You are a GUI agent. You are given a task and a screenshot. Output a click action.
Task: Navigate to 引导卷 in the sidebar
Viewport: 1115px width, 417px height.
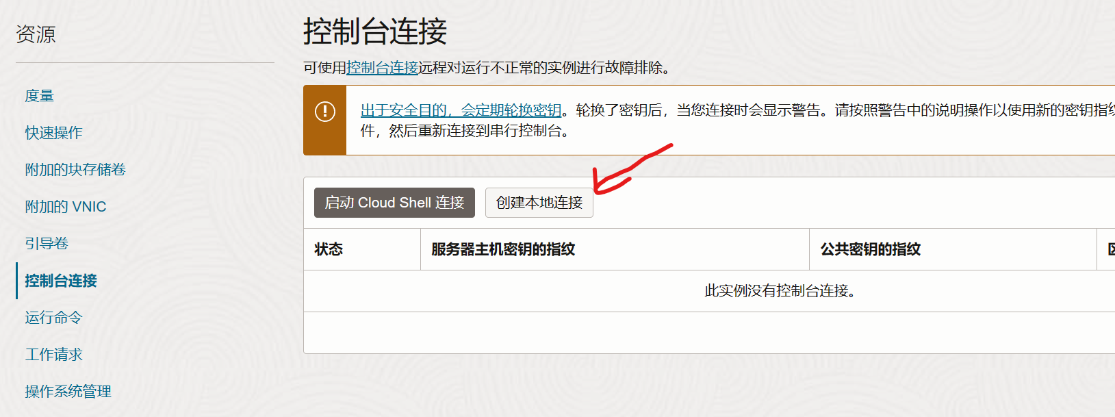pyautogui.click(x=47, y=244)
